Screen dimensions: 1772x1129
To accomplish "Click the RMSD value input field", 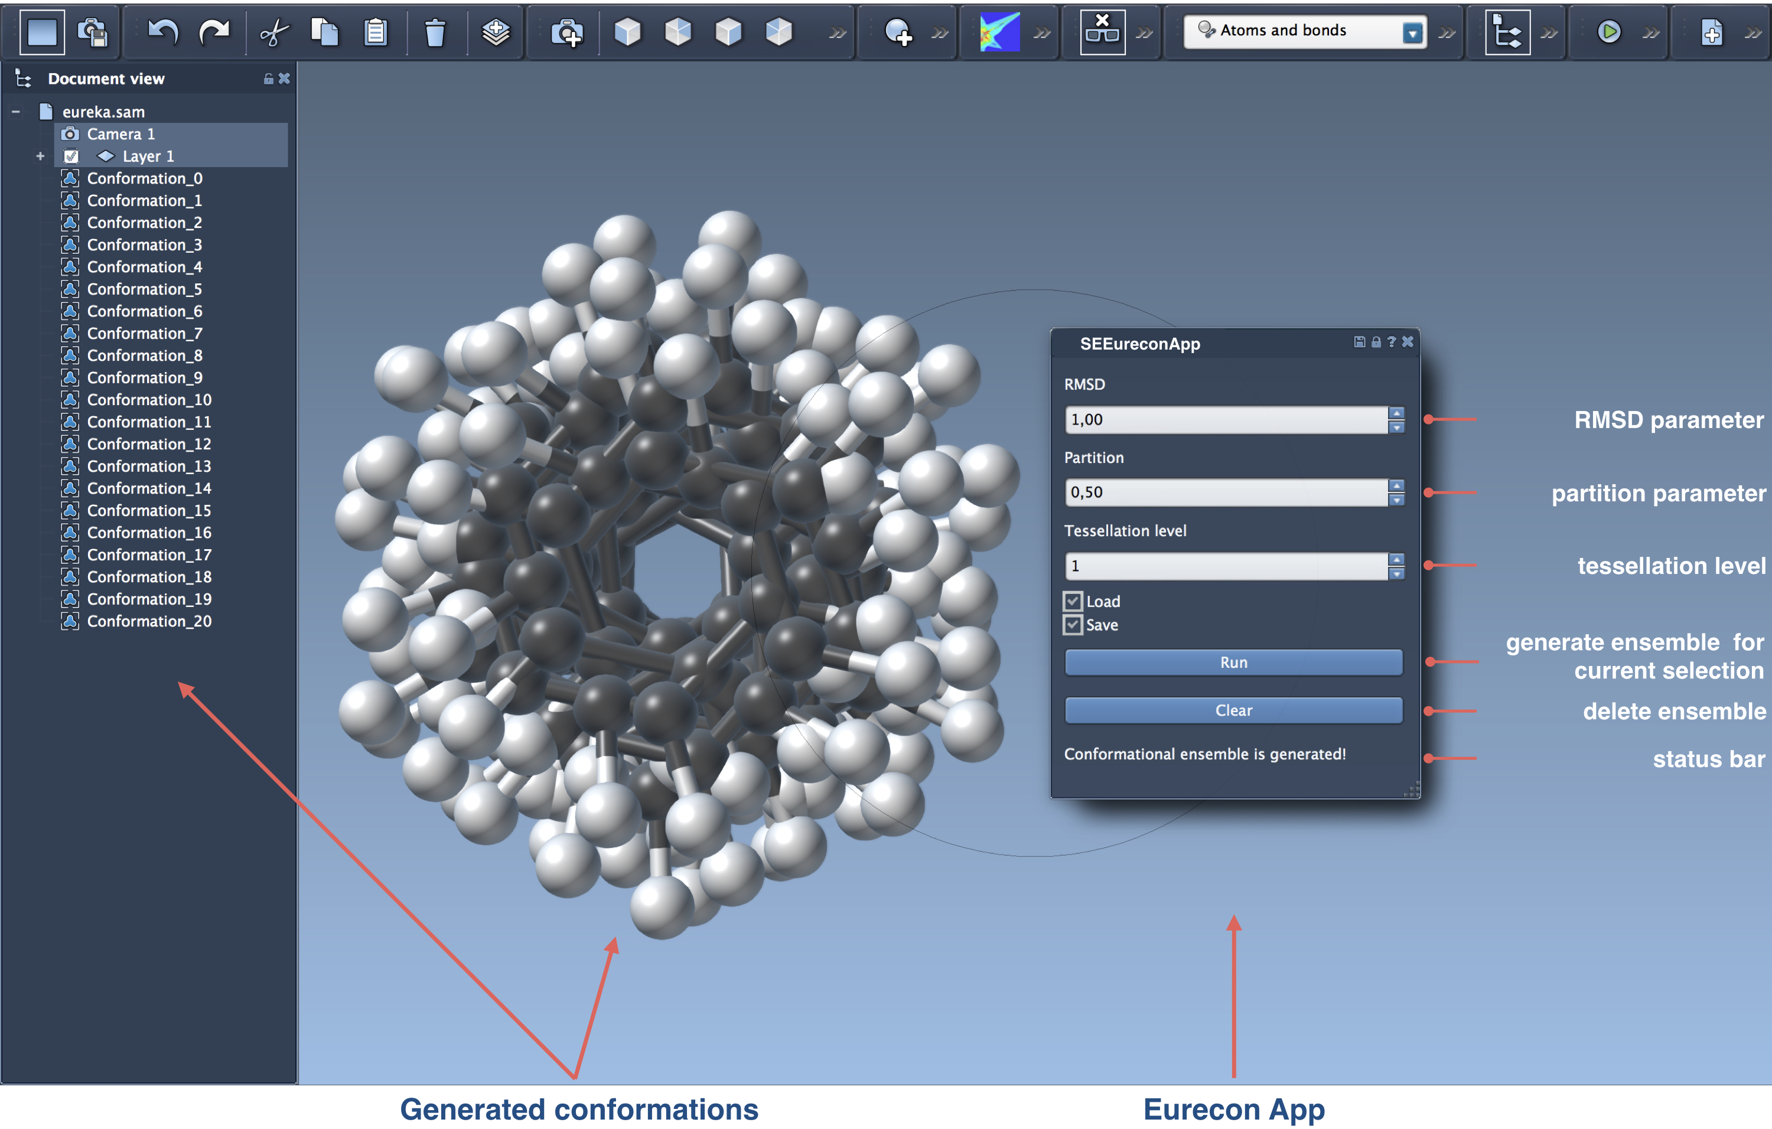I will 1224,419.
